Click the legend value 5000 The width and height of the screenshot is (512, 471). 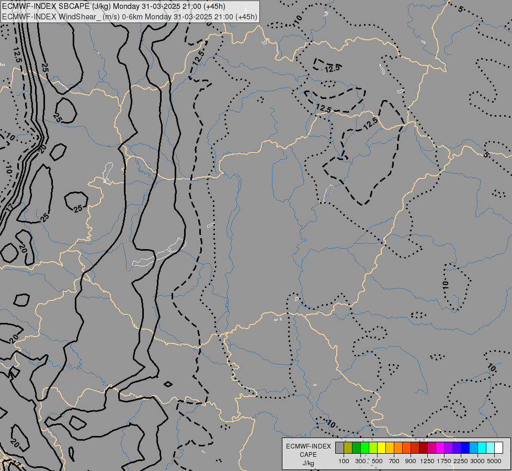(x=494, y=461)
